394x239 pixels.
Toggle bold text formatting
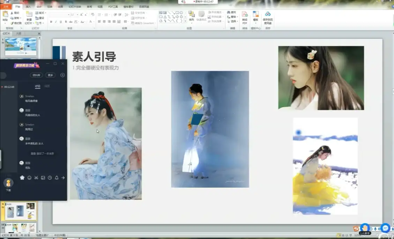51,22
